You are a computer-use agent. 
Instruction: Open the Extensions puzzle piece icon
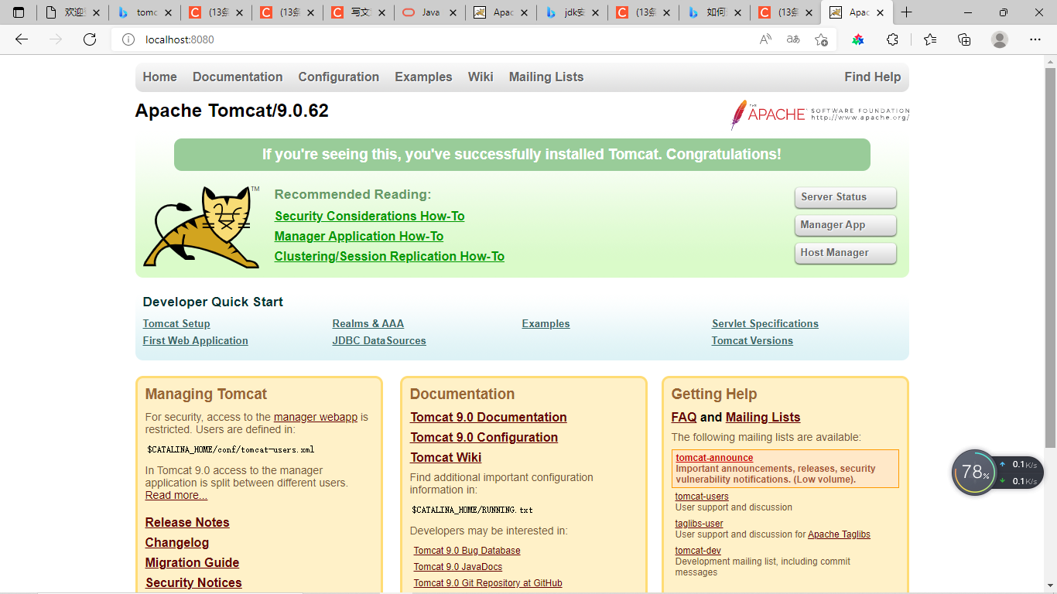(892, 39)
